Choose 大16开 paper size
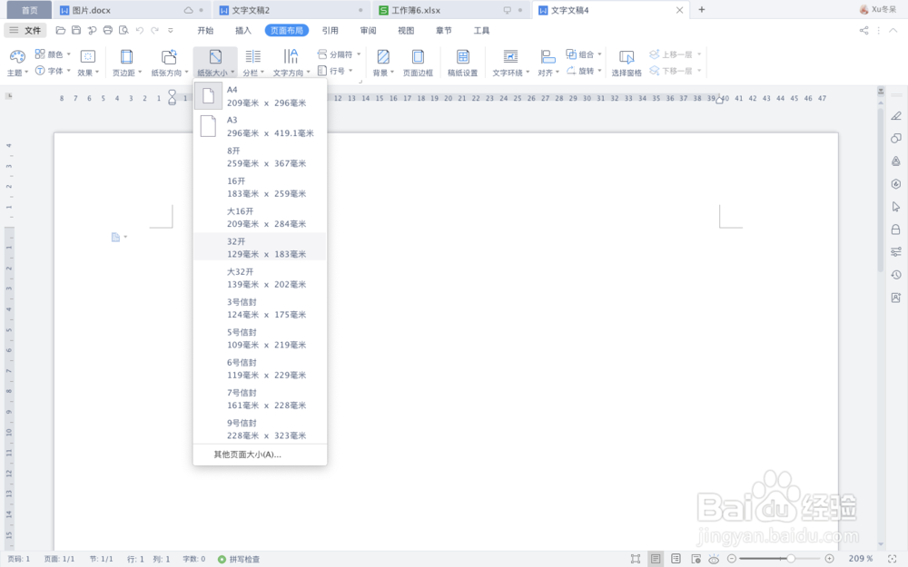This screenshot has height=567, width=908. tap(260, 218)
